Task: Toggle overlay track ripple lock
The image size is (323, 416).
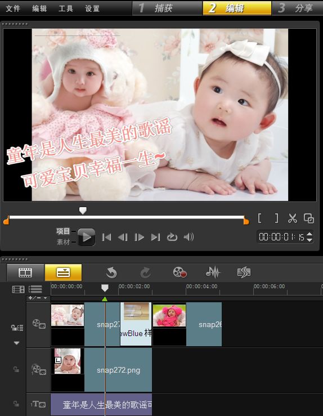Action: [x=16, y=369]
